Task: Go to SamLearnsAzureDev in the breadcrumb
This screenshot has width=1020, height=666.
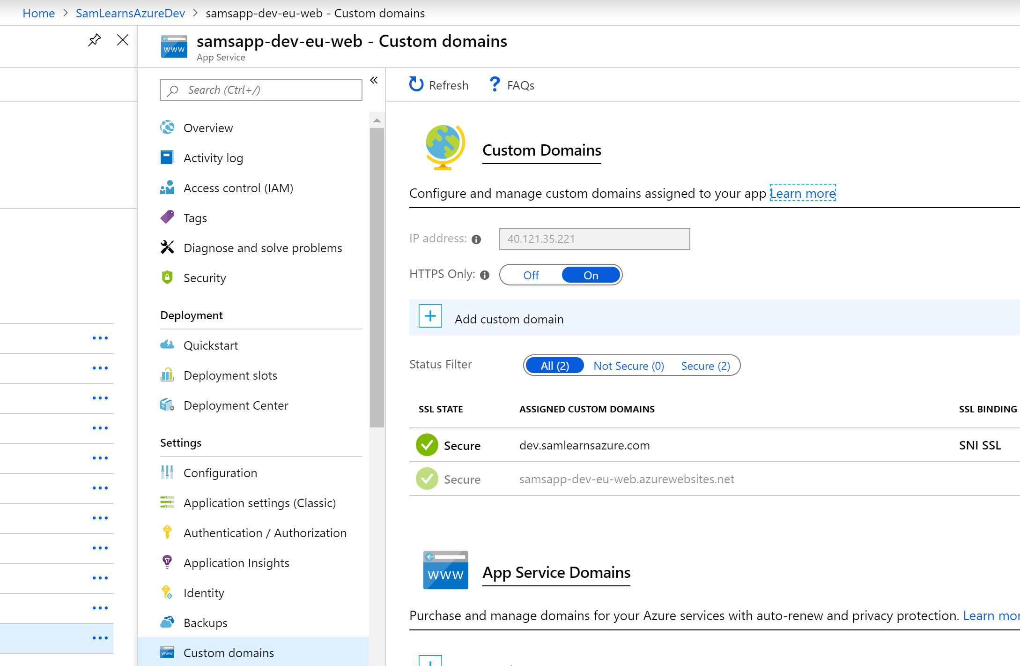Action: click(x=130, y=13)
